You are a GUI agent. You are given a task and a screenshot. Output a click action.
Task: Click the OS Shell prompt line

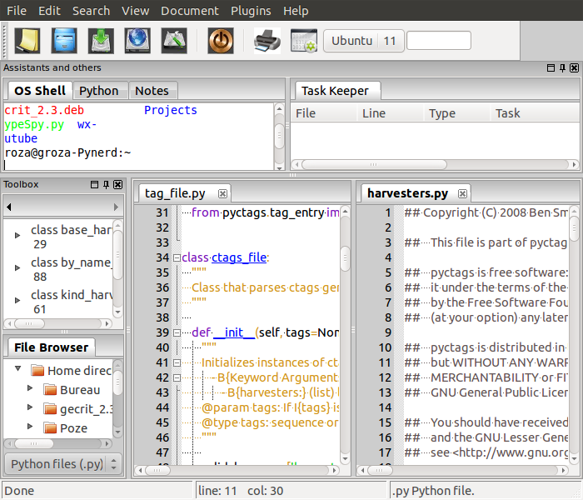click(x=67, y=152)
